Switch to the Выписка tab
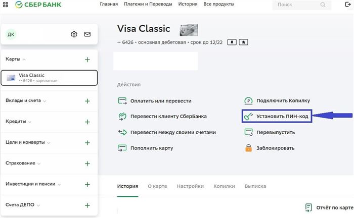Viewport: 354px width, 218px height. pyautogui.click(x=255, y=186)
